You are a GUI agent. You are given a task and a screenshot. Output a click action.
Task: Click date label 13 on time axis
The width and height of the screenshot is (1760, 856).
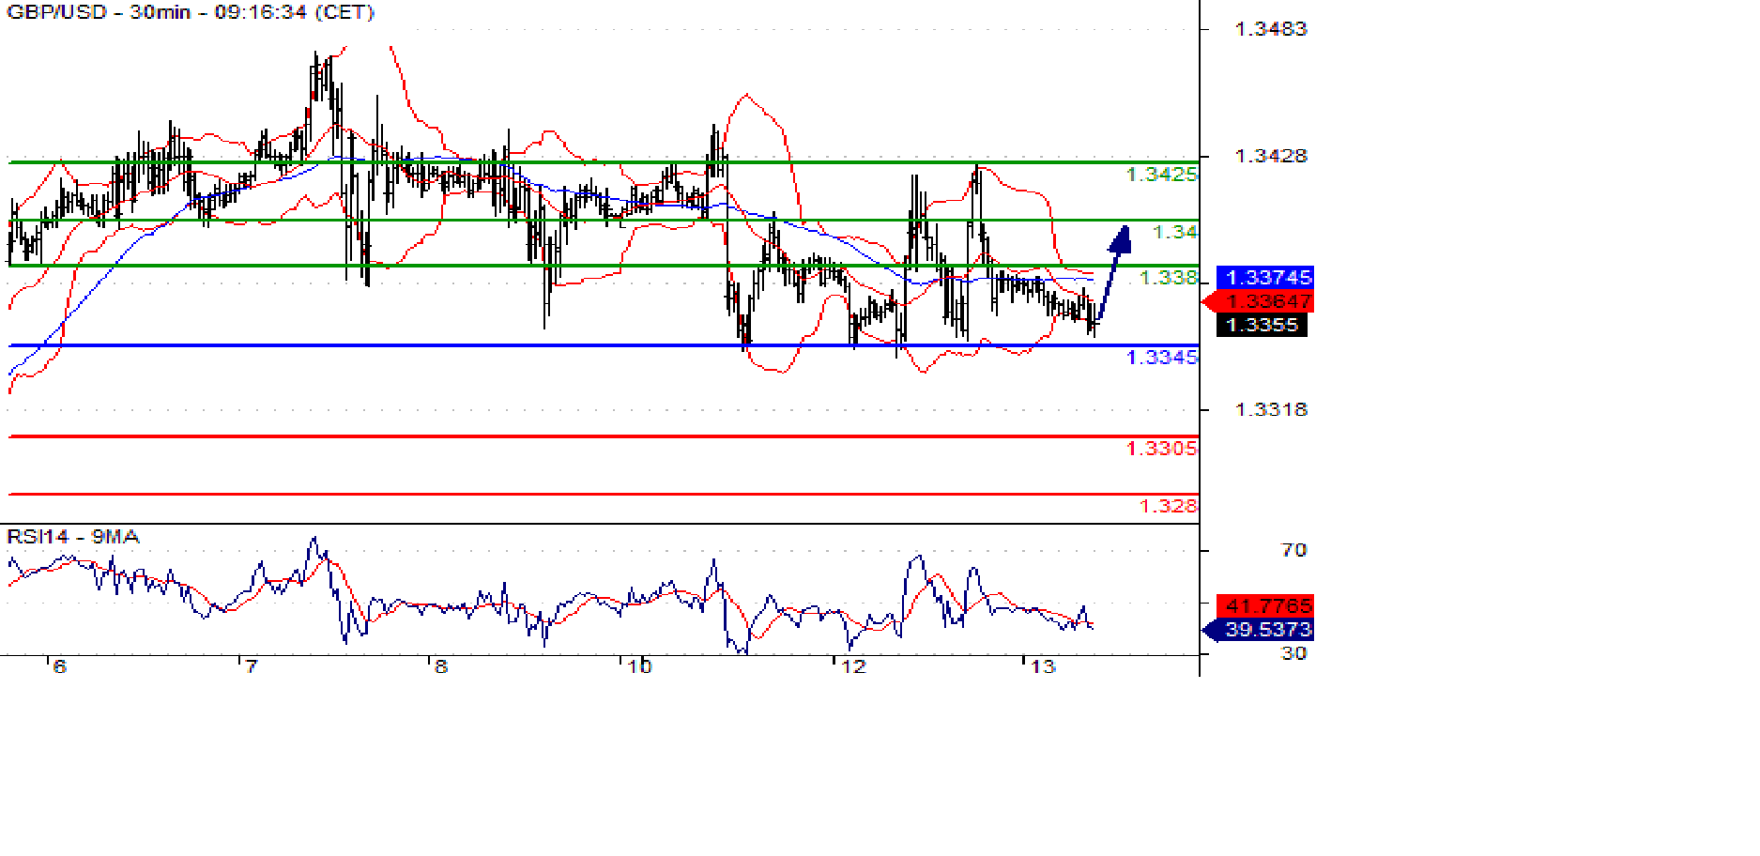click(1043, 666)
